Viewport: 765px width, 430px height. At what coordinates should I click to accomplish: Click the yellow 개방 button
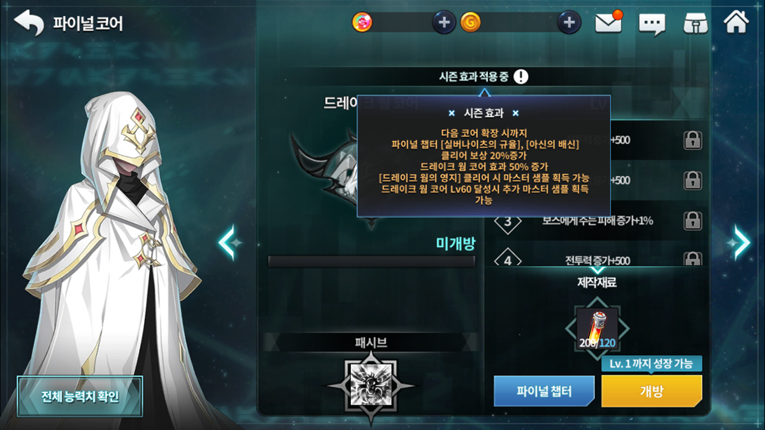click(652, 391)
